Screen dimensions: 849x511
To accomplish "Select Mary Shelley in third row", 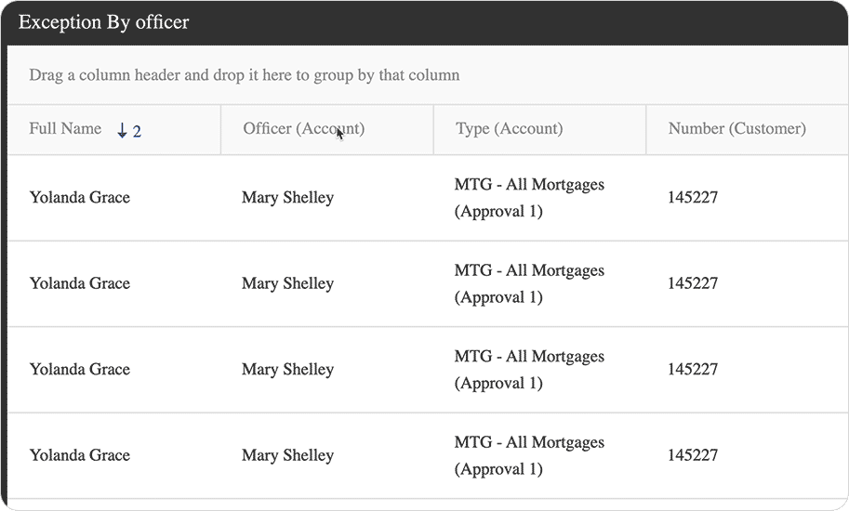I will tap(287, 369).
